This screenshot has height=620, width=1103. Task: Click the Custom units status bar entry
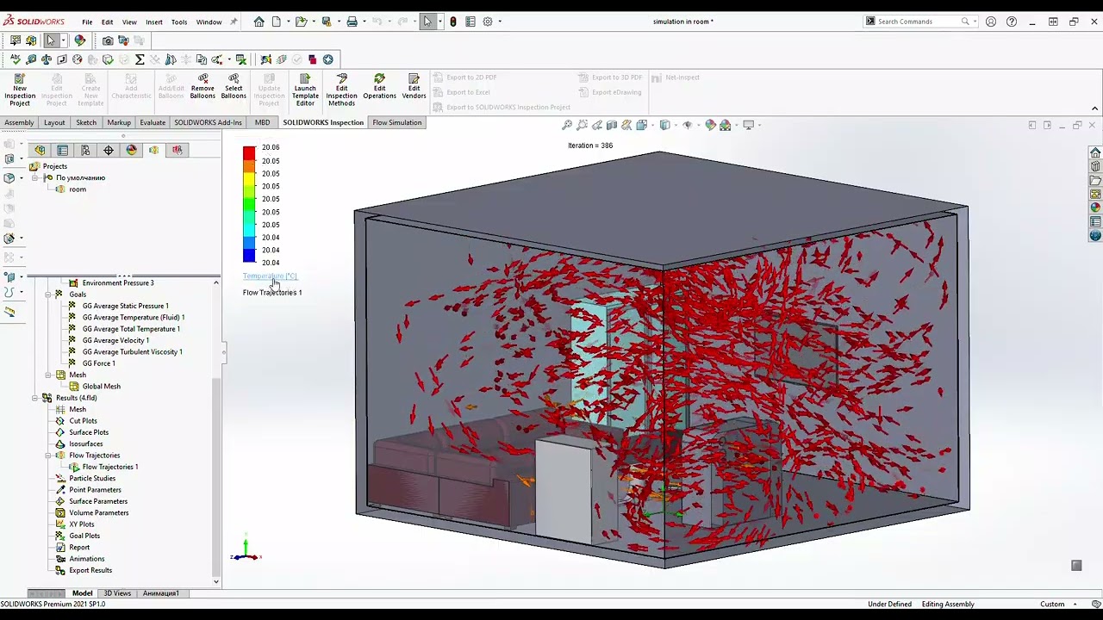click(x=1052, y=604)
